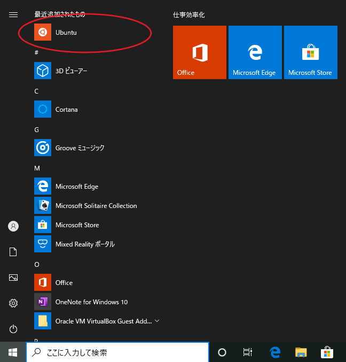Open Cortana from the app list
This screenshot has width=346, height=362.
pos(66,110)
